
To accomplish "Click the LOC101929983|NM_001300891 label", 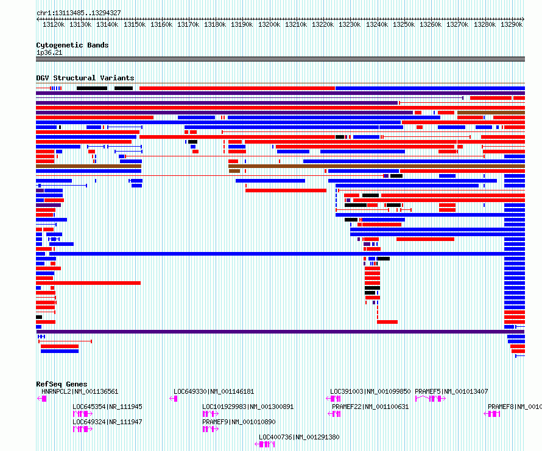I will point(248,407).
